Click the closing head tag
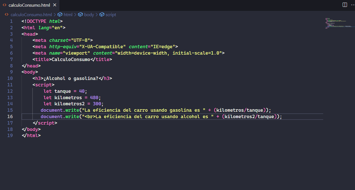 31,66
